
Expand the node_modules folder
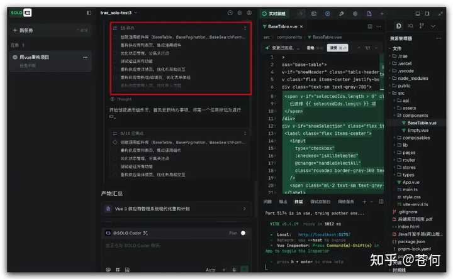point(413,78)
